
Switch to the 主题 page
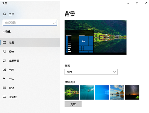coord(30,70)
